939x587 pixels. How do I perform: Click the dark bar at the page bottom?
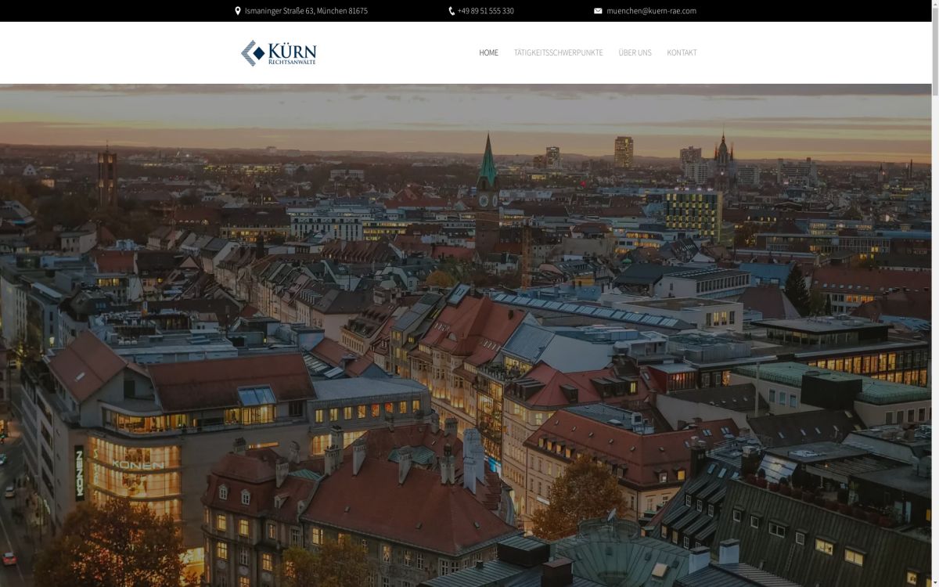pos(469,582)
